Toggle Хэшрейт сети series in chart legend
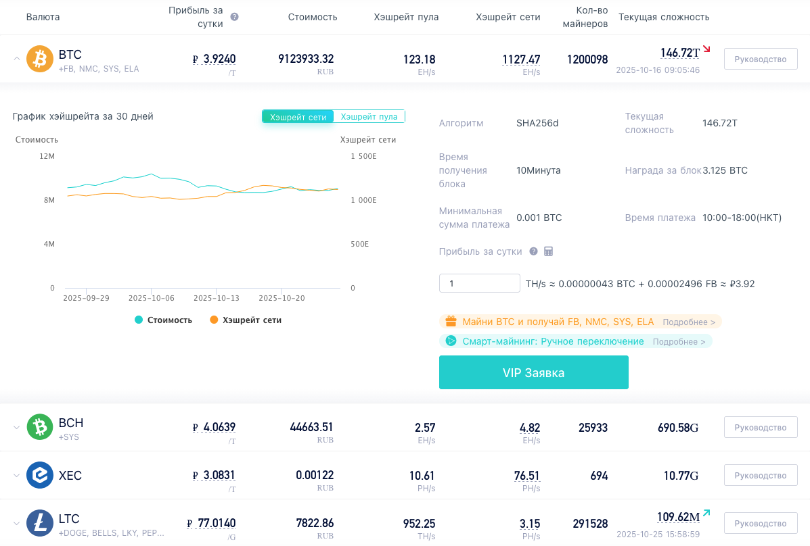Image resolution: width=810 pixels, height=546 pixels. click(x=246, y=320)
